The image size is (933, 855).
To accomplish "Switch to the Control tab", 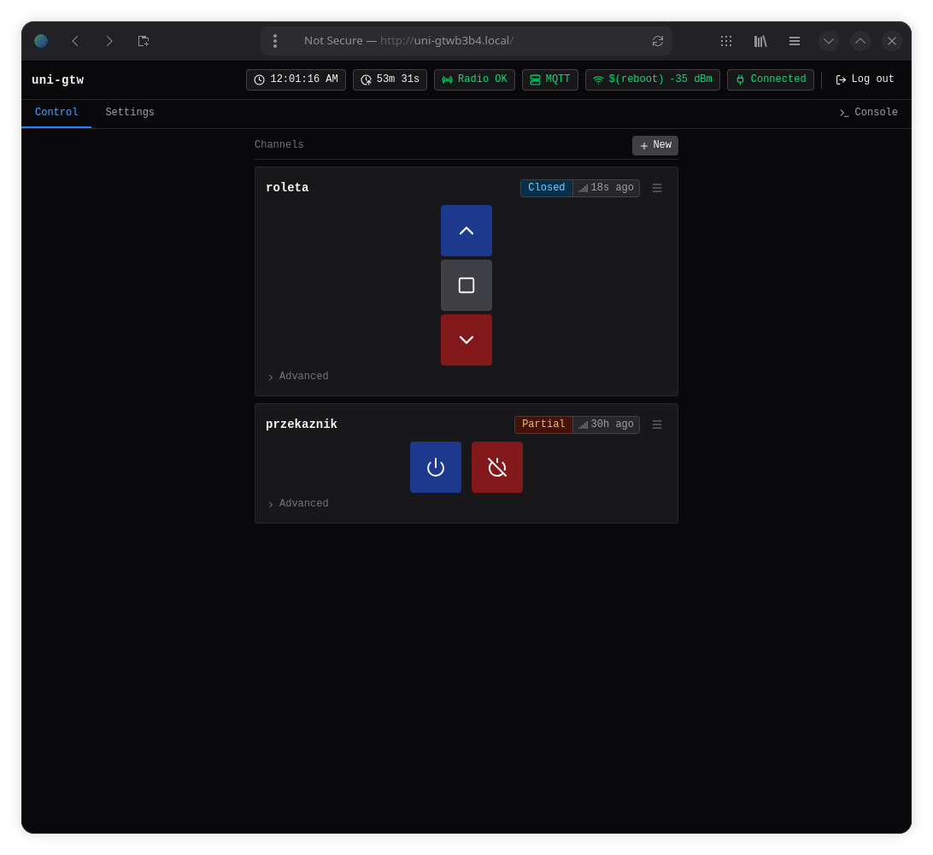I will [56, 113].
